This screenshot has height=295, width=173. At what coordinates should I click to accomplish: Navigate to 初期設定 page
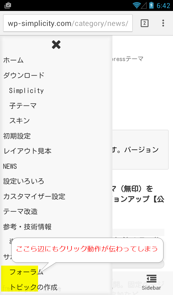click(17, 136)
